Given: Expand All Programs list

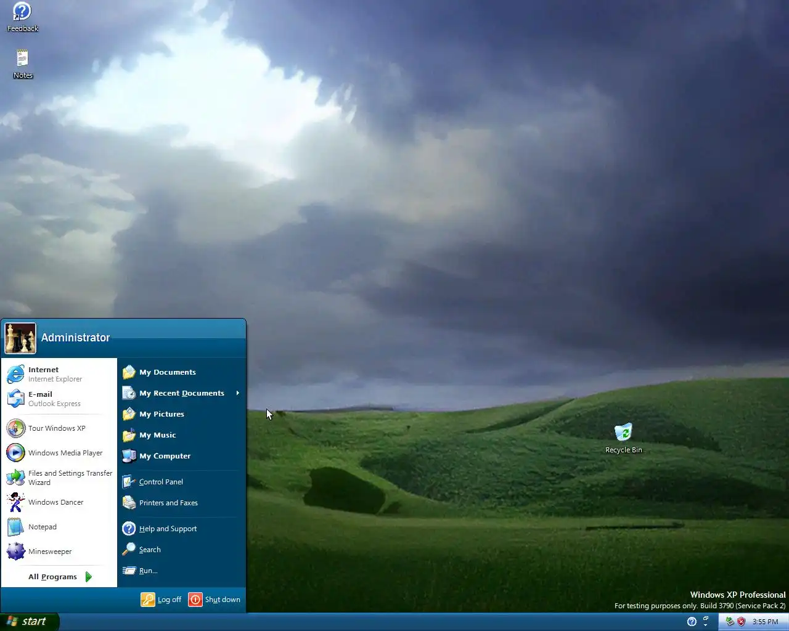Looking at the screenshot, I should (59, 577).
